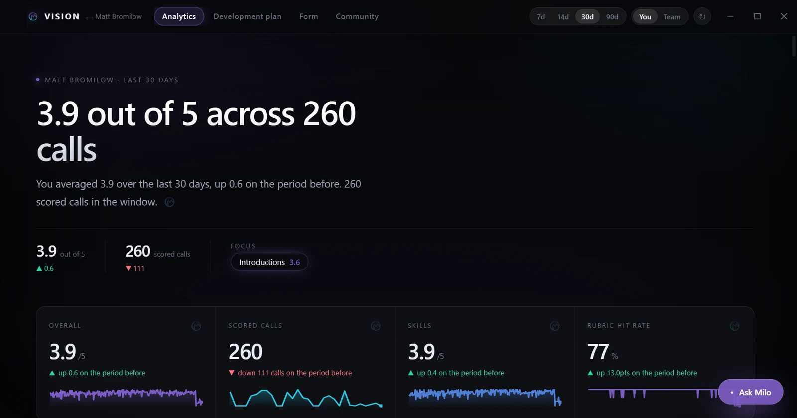Click the Scored Calls trend chart
The image size is (797, 418).
pos(305,398)
